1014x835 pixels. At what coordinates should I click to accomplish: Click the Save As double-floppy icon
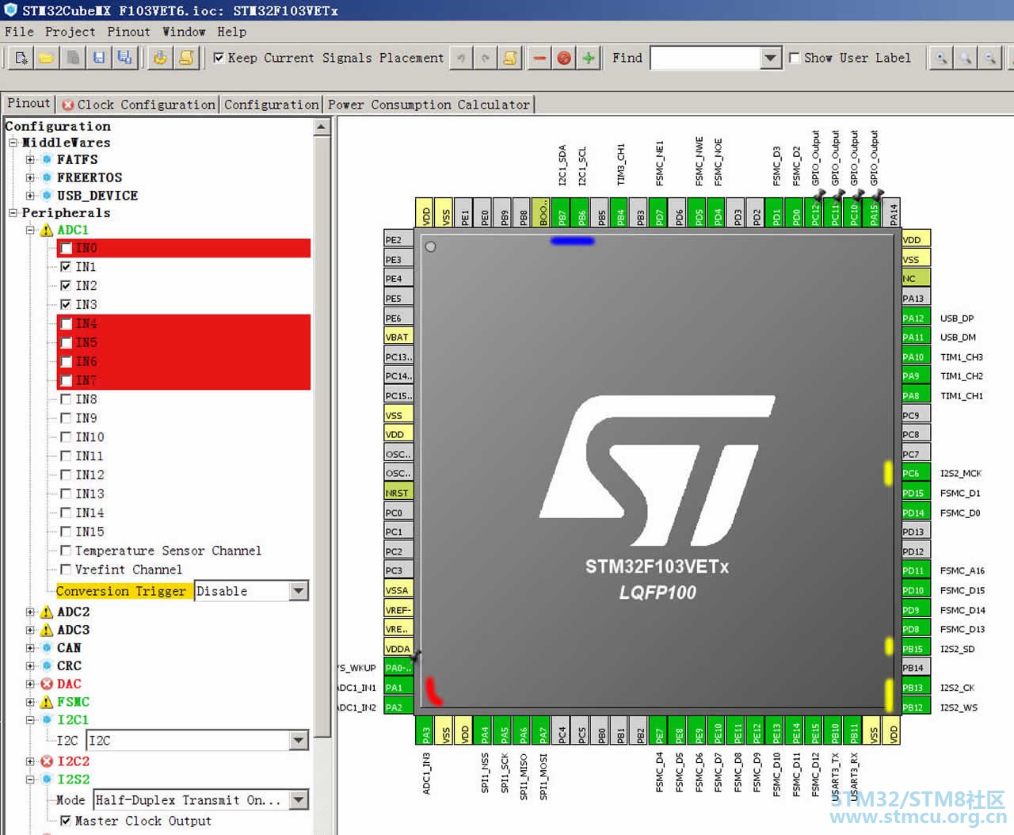(124, 58)
